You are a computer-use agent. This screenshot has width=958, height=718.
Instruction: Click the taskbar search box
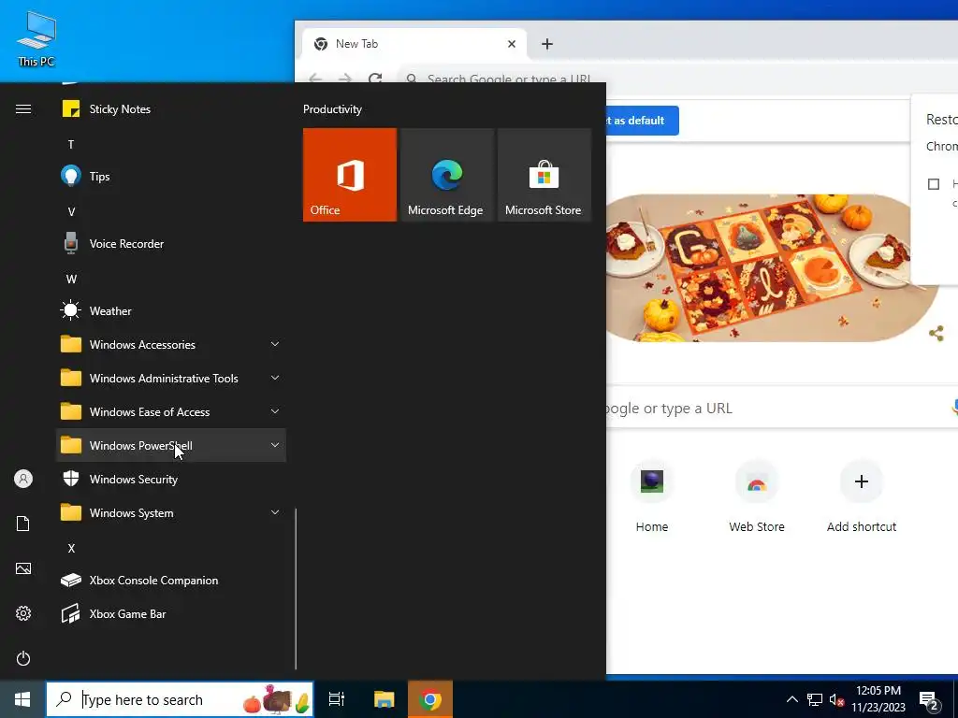point(180,699)
